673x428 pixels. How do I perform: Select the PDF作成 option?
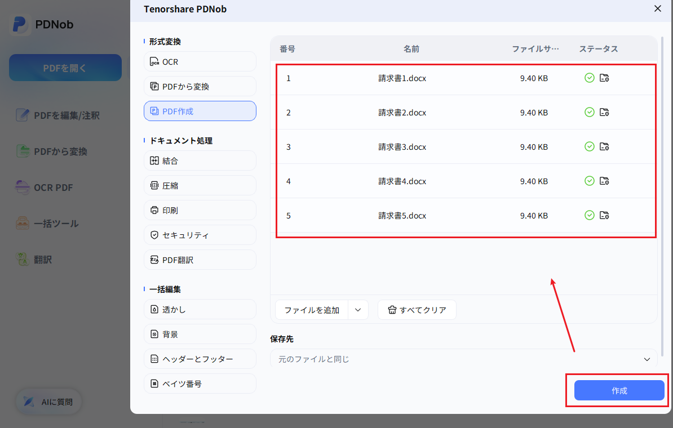coord(200,111)
